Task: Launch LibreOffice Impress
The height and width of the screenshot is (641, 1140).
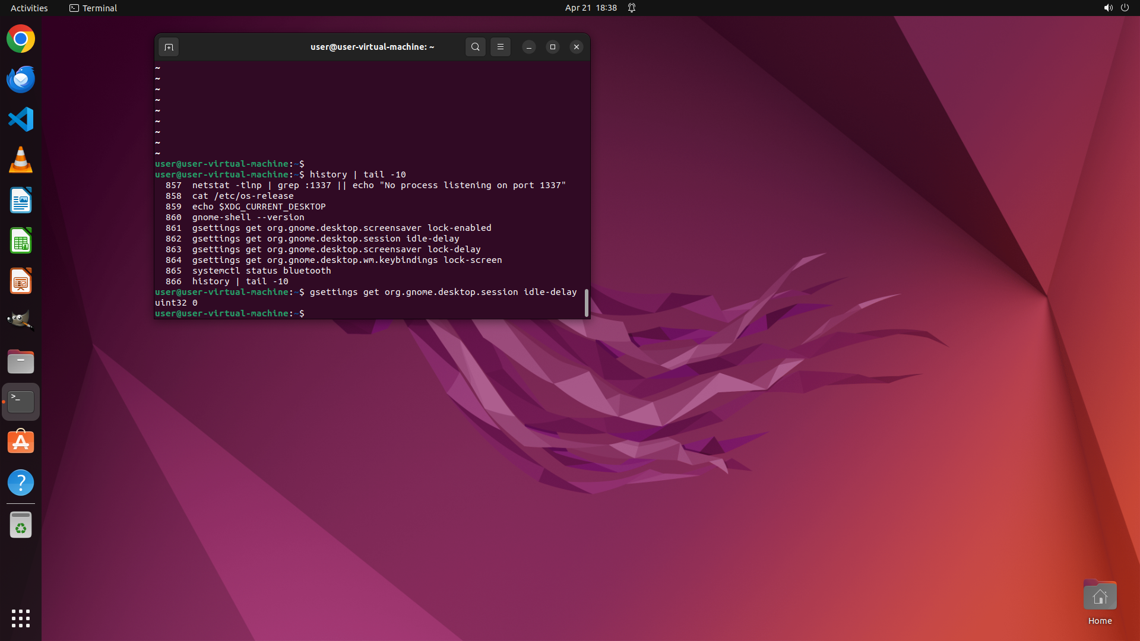Action: [21, 281]
